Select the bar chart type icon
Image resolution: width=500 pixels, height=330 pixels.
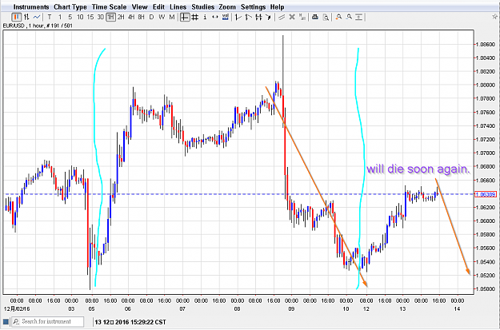point(26,17)
